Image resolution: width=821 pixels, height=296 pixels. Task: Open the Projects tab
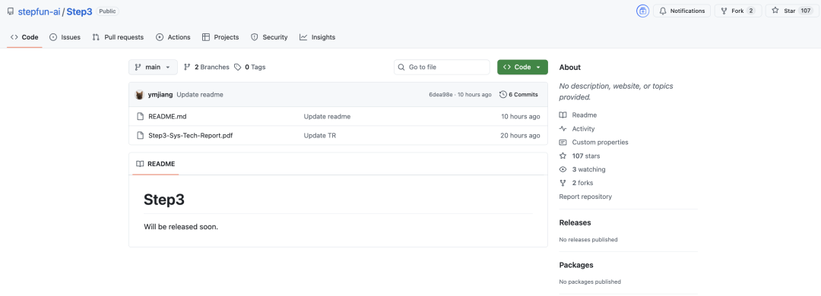click(x=220, y=37)
